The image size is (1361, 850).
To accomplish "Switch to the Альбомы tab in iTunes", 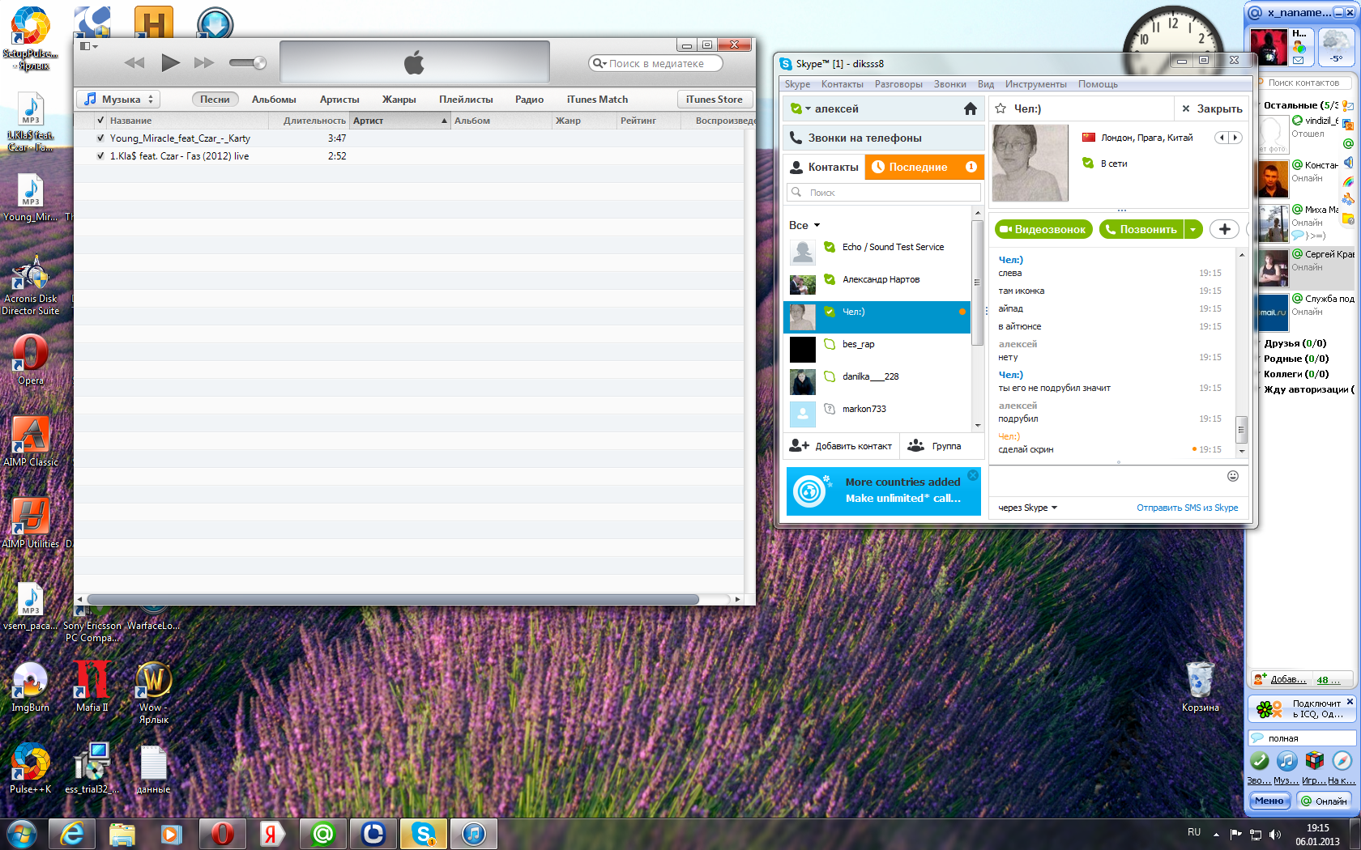I will point(274,100).
